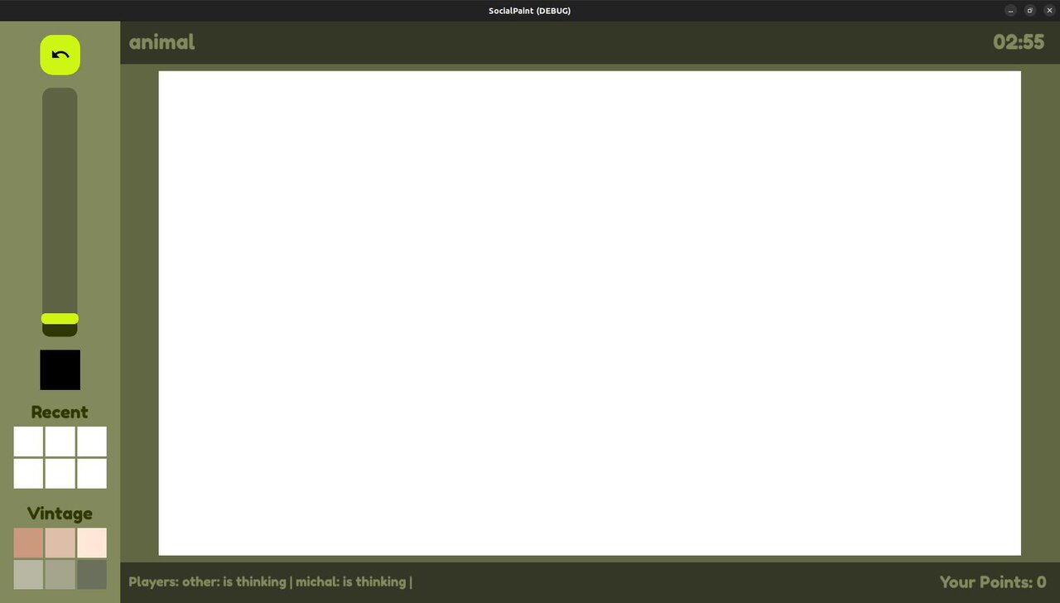
Task: Select the first Recent color swatch
Action: tap(28, 441)
